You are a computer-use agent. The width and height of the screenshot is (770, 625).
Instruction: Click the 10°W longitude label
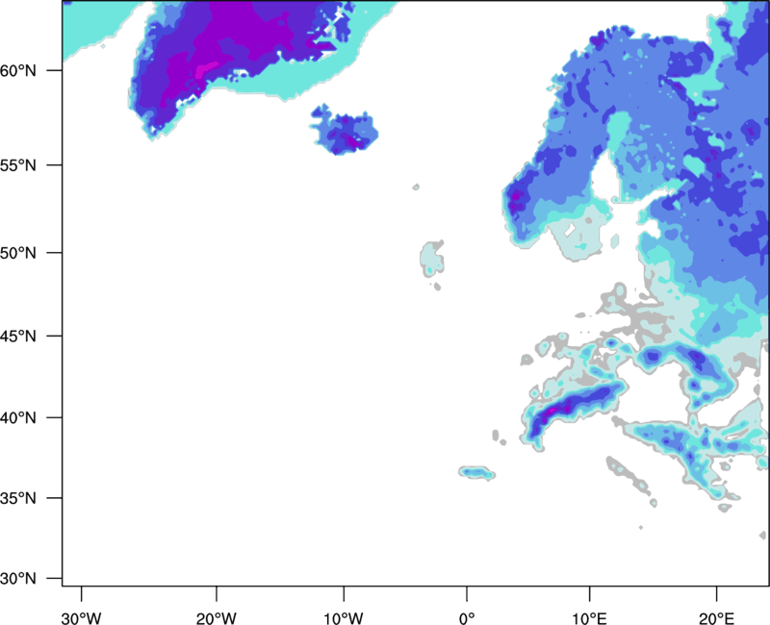[344, 618]
